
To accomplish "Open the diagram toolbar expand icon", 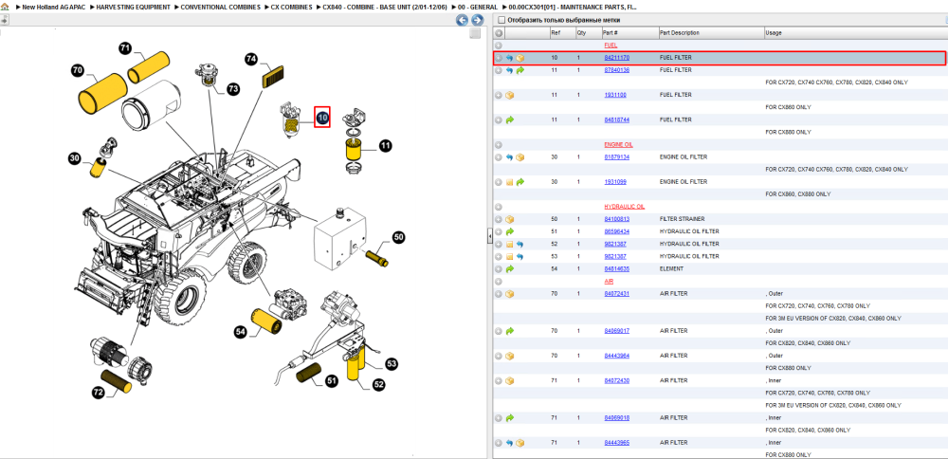I will [4, 19].
